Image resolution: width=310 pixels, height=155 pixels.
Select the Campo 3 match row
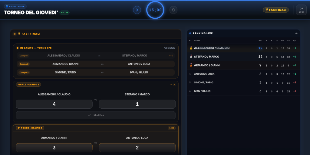point(96,73)
